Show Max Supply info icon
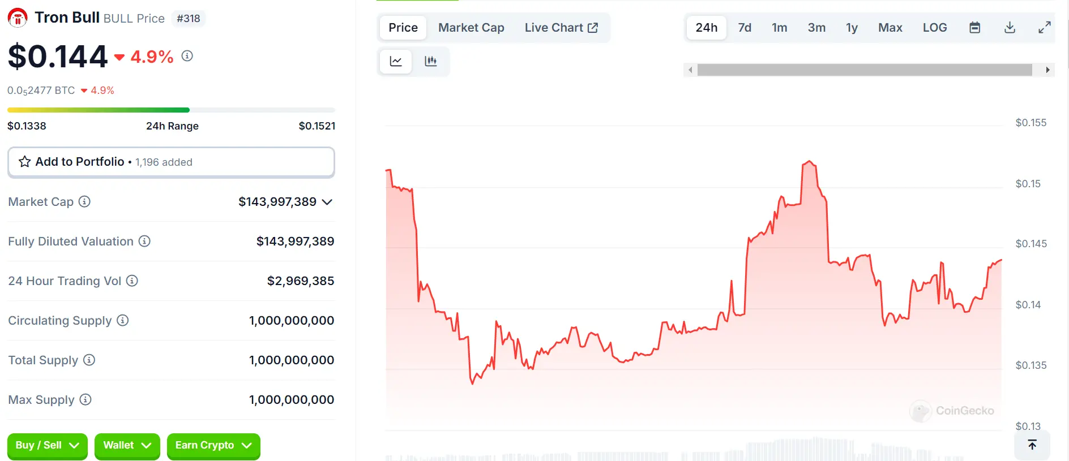The height and width of the screenshot is (461, 1069). (x=85, y=399)
